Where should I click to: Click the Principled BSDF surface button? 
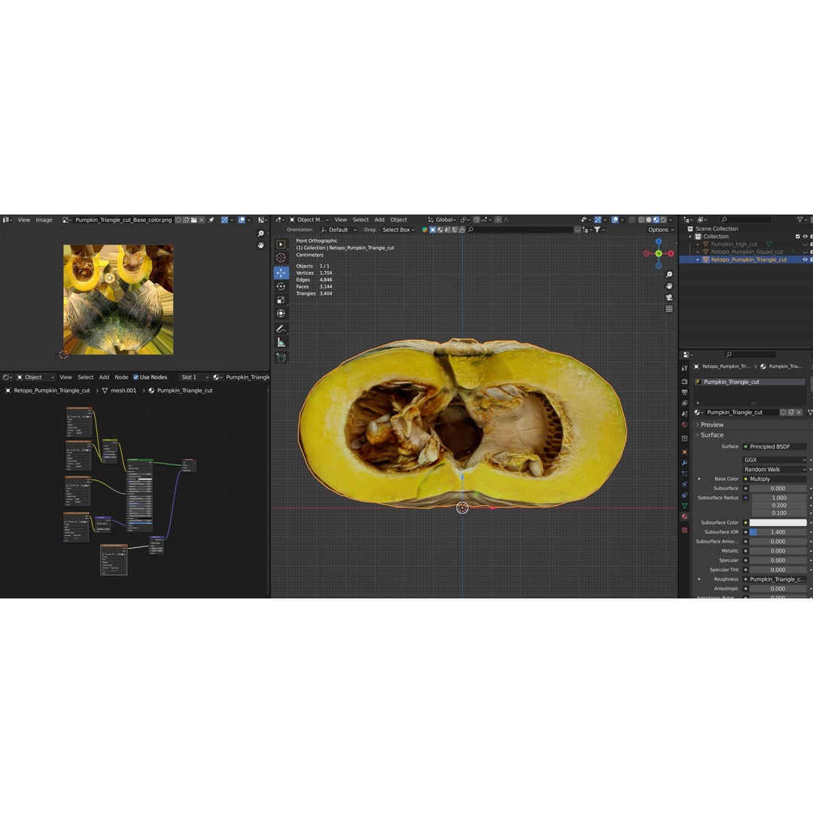(x=775, y=446)
